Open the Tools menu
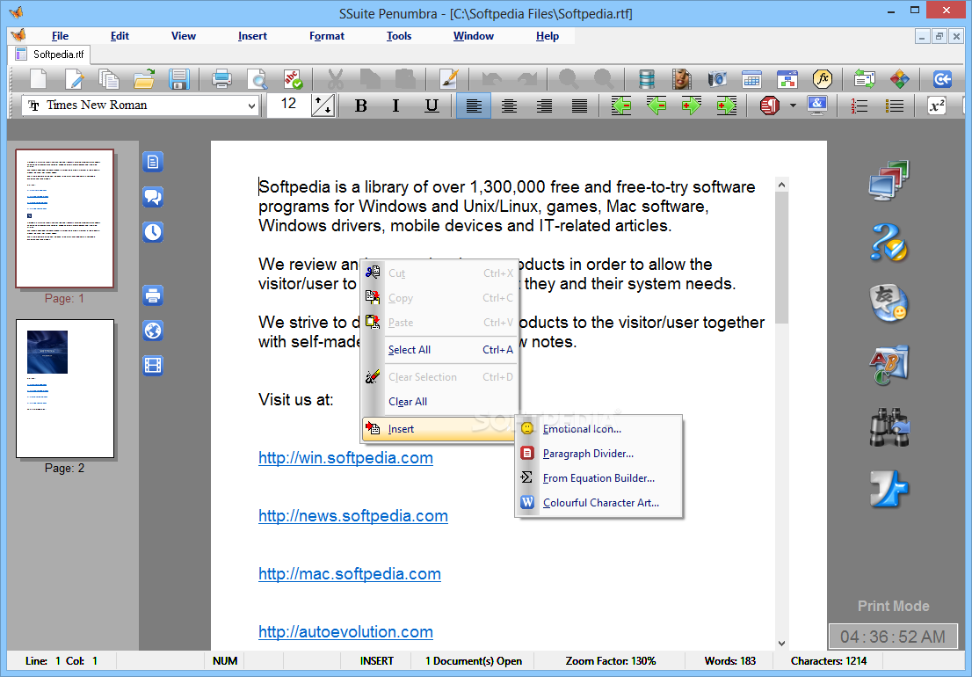Screen dimensions: 972x677 399,36
